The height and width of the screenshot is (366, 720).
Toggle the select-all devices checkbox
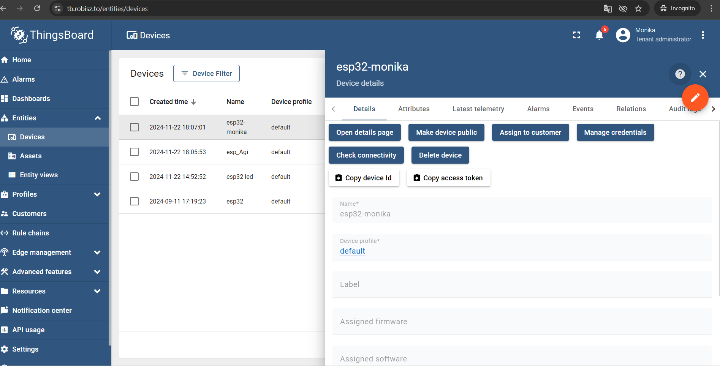click(x=135, y=102)
